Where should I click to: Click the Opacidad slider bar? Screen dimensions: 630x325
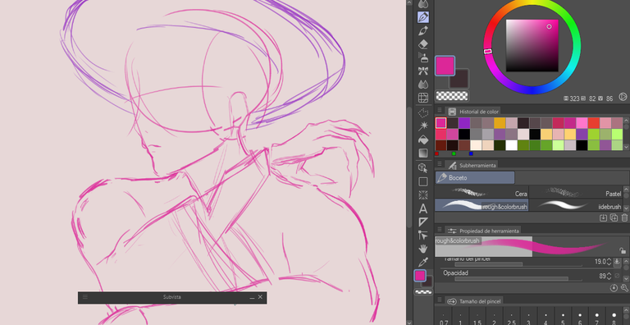(518, 278)
